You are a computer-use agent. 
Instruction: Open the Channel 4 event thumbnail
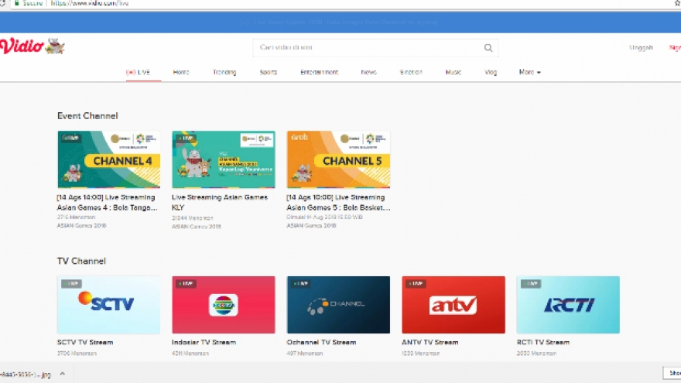coord(108,159)
